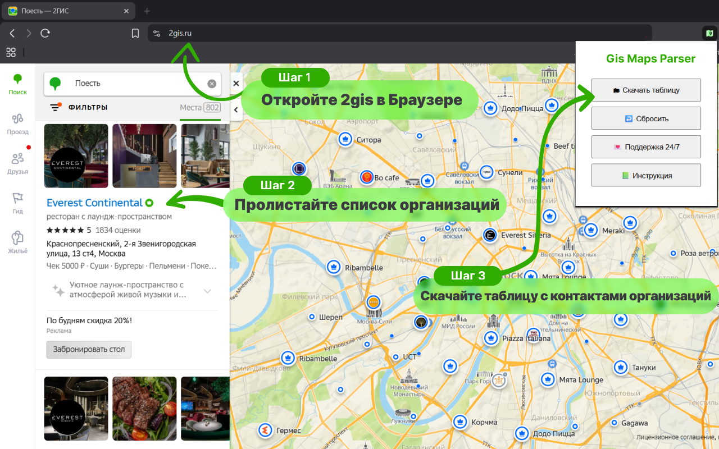Open the Everest Continental logo thumbnail
This screenshot has height=449, width=719.
[x=76, y=155]
